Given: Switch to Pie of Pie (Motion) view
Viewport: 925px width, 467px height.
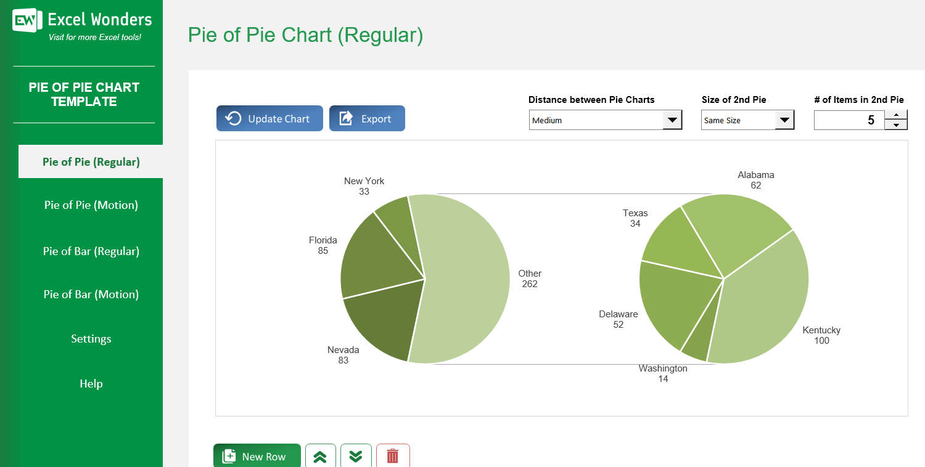Looking at the screenshot, I should pyautogui.click(x=91, y=205).
